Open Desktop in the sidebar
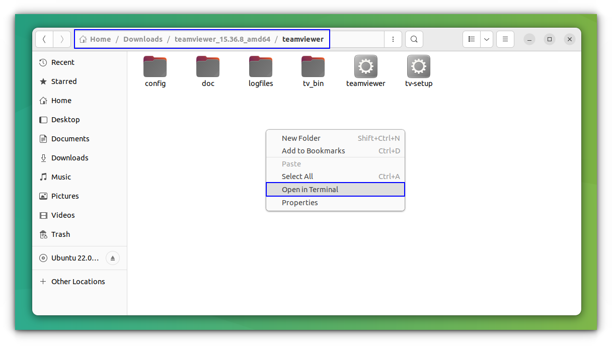The height and width of the screenshot is (346, 612). [80, 120]
